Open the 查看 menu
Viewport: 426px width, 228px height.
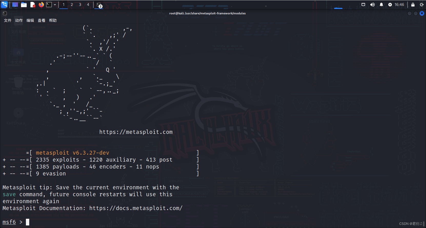[x=42, y=21]
